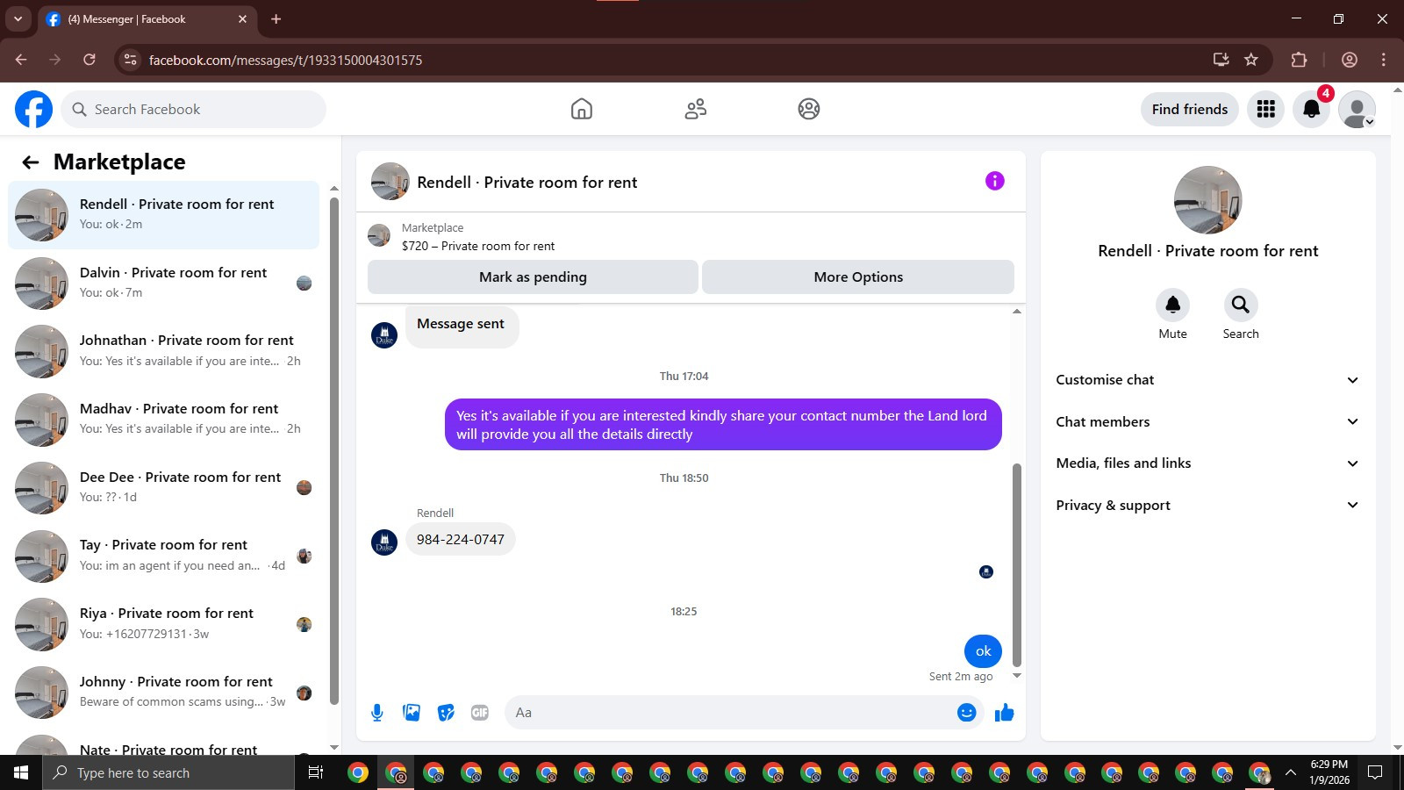Focus the Aa message input box
1404x790 pixels.
[x=728, y=713]
